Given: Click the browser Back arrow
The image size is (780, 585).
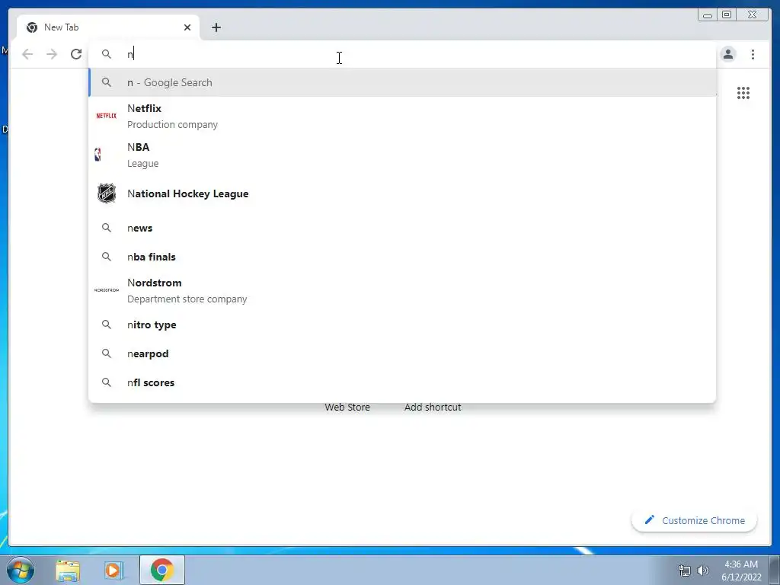Looking at the screenshot, I should click(x=27, y=54).
